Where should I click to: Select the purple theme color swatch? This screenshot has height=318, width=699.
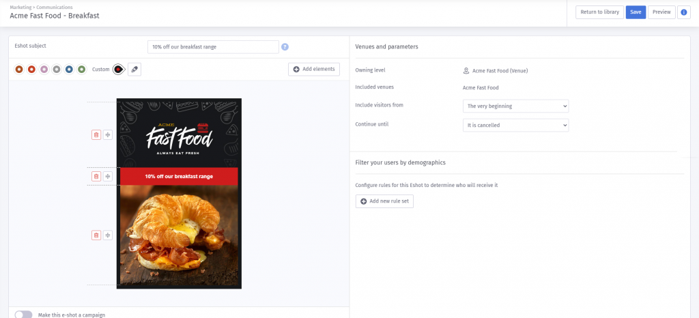[44, 70]
